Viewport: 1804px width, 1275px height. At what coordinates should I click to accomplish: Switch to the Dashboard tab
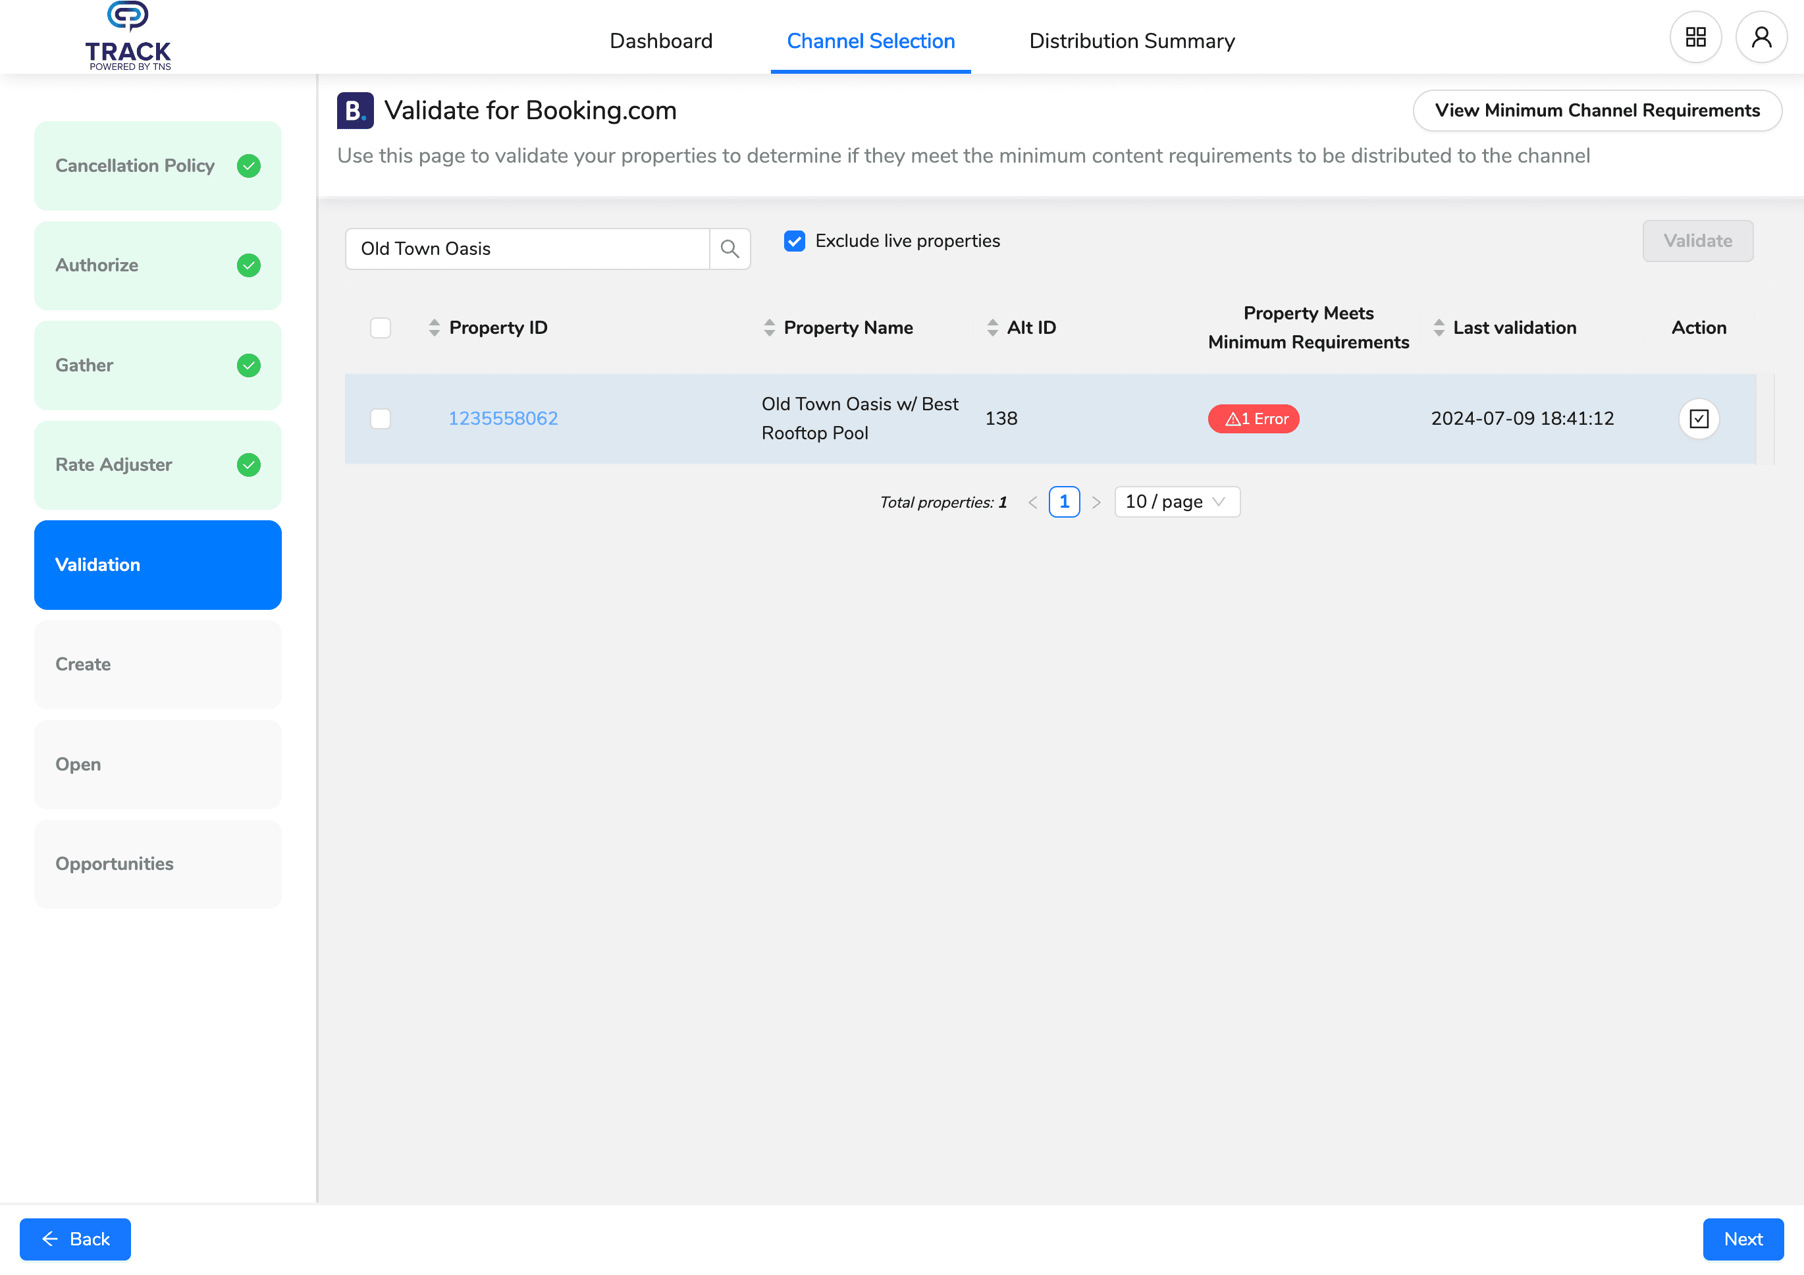point(661,41)
